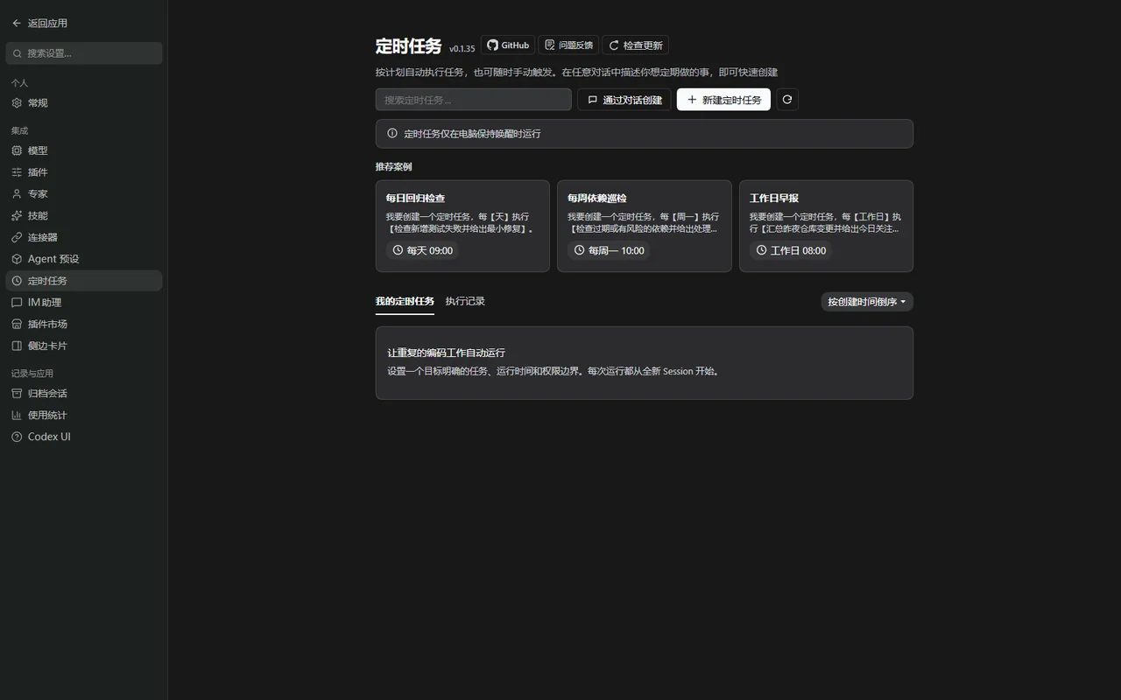Click the 专家 person icon in sidebar
This screenshot has height=700, width=1121.
(17, 194)
